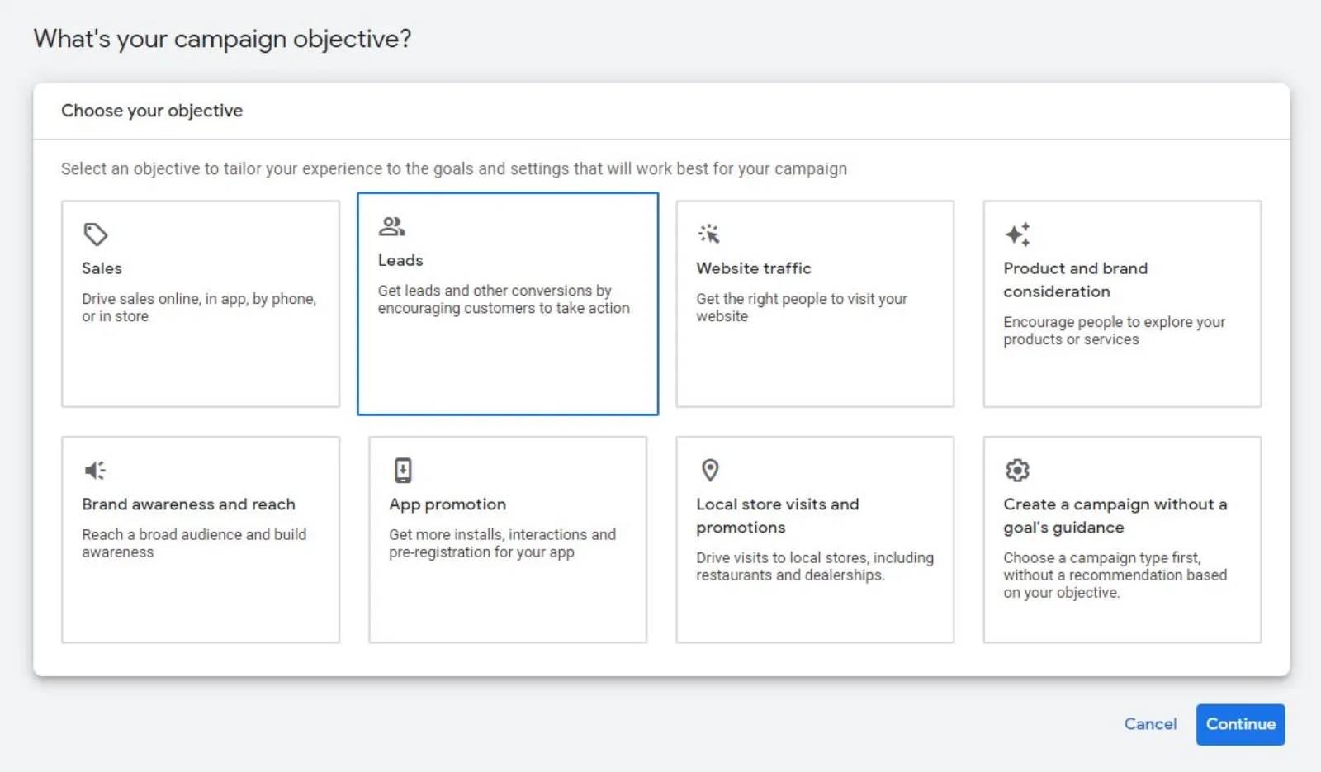1321x772 pixels.
Task: Click 'Drive sales online, in app, by phone' description
Action: pos(199,307)
